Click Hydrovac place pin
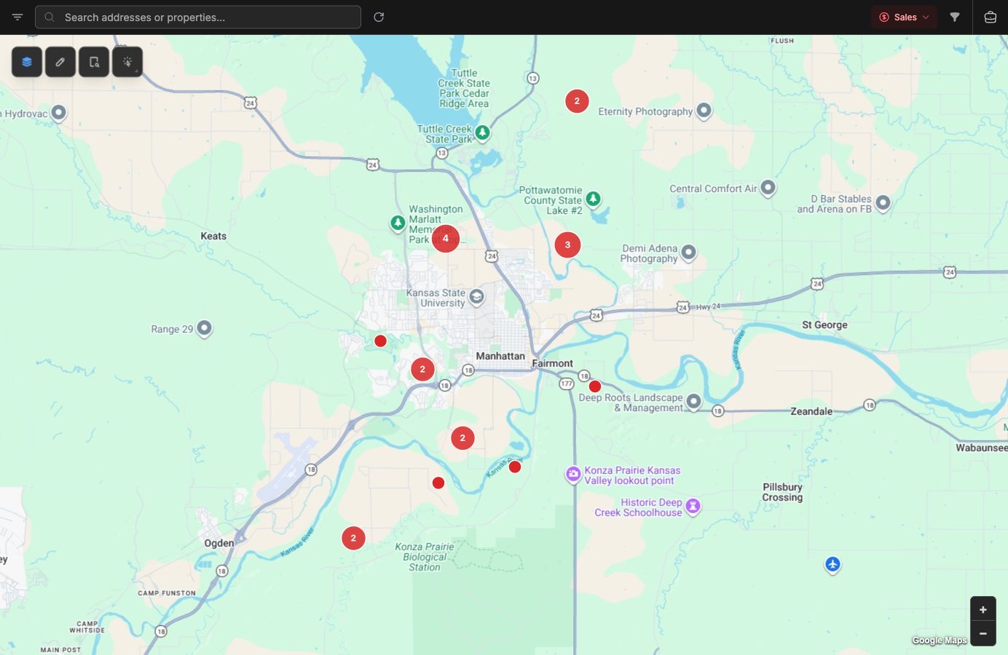The height and width of the screenshot is (655, 1008). tap(59, 113)
